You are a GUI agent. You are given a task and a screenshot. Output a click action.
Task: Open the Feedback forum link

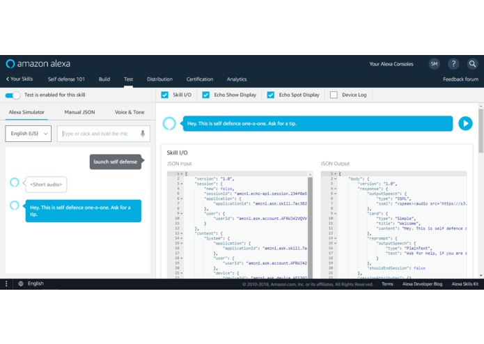460,79
